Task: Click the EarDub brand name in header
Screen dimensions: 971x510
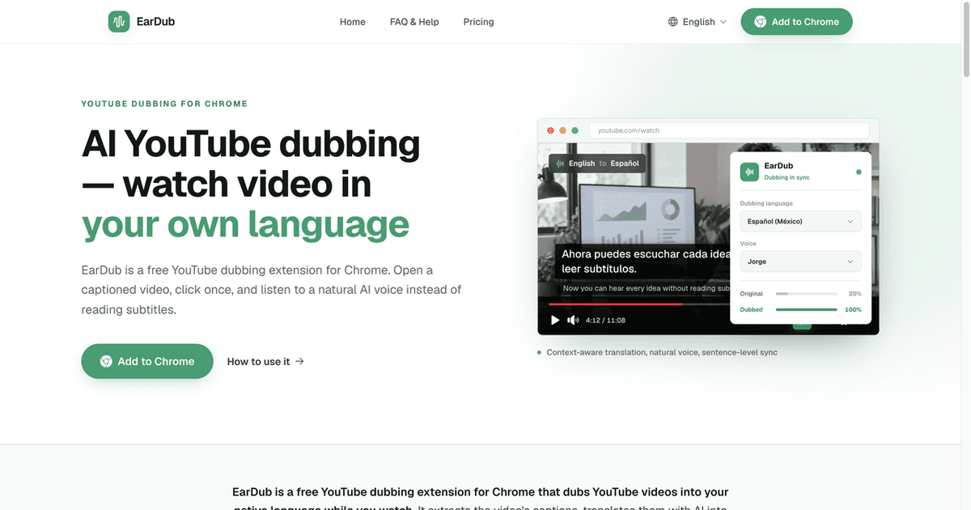Action: pos(155,22)
